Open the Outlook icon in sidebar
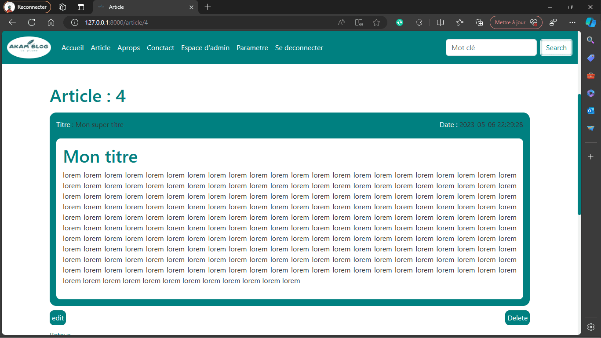This screenshot has height=338, width=601. pos(591,111)
